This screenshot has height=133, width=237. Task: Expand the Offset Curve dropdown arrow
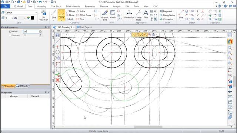pyautogui.click(x=93, y=15)
